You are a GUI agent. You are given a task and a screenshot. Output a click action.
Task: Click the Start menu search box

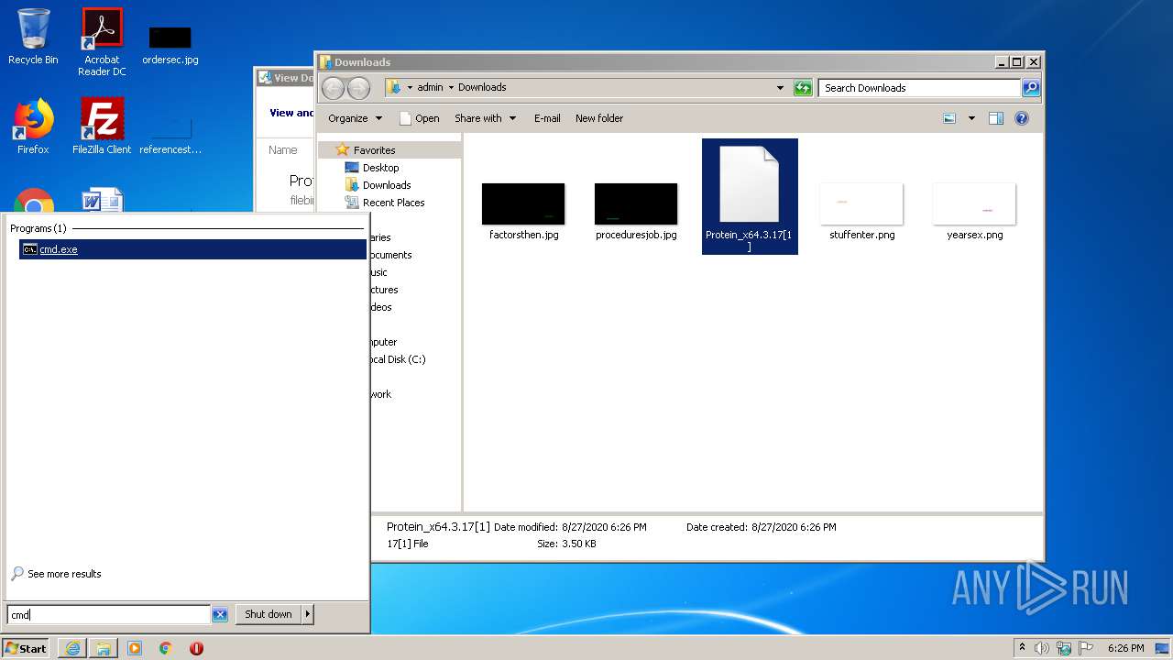click(x=108, y=615)
